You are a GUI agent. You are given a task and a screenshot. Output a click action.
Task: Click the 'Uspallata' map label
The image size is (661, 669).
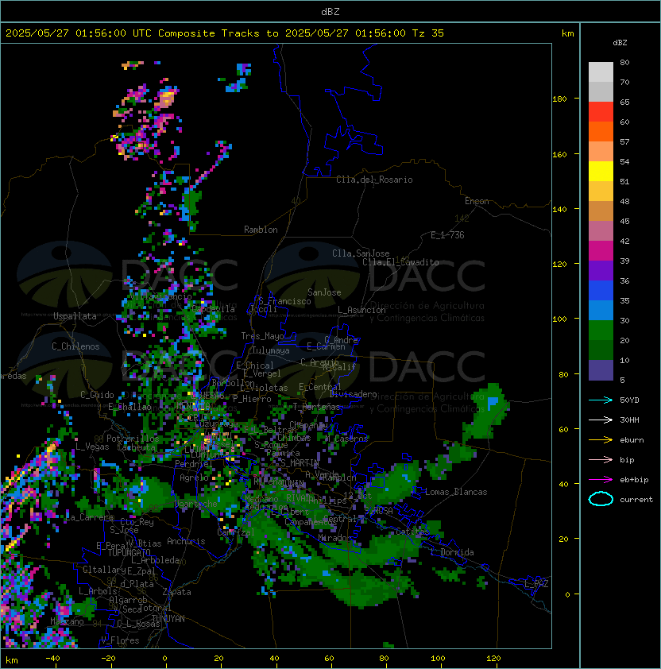point(75,316)
